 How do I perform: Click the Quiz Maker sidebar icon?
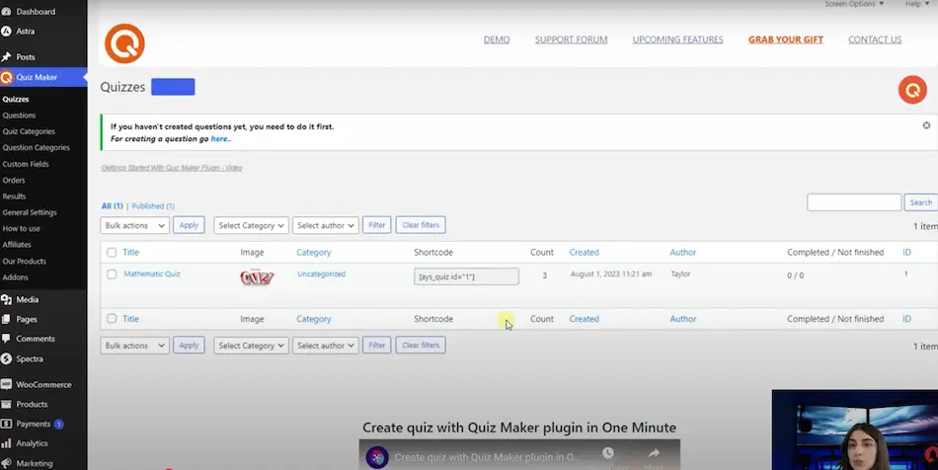click(7, 77)
